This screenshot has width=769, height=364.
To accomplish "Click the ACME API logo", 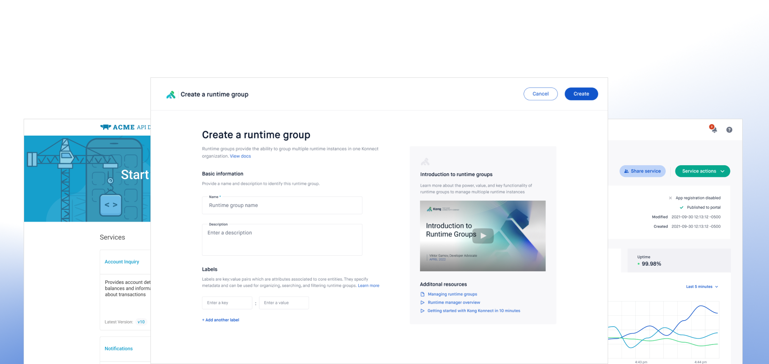I will (124, 127).
